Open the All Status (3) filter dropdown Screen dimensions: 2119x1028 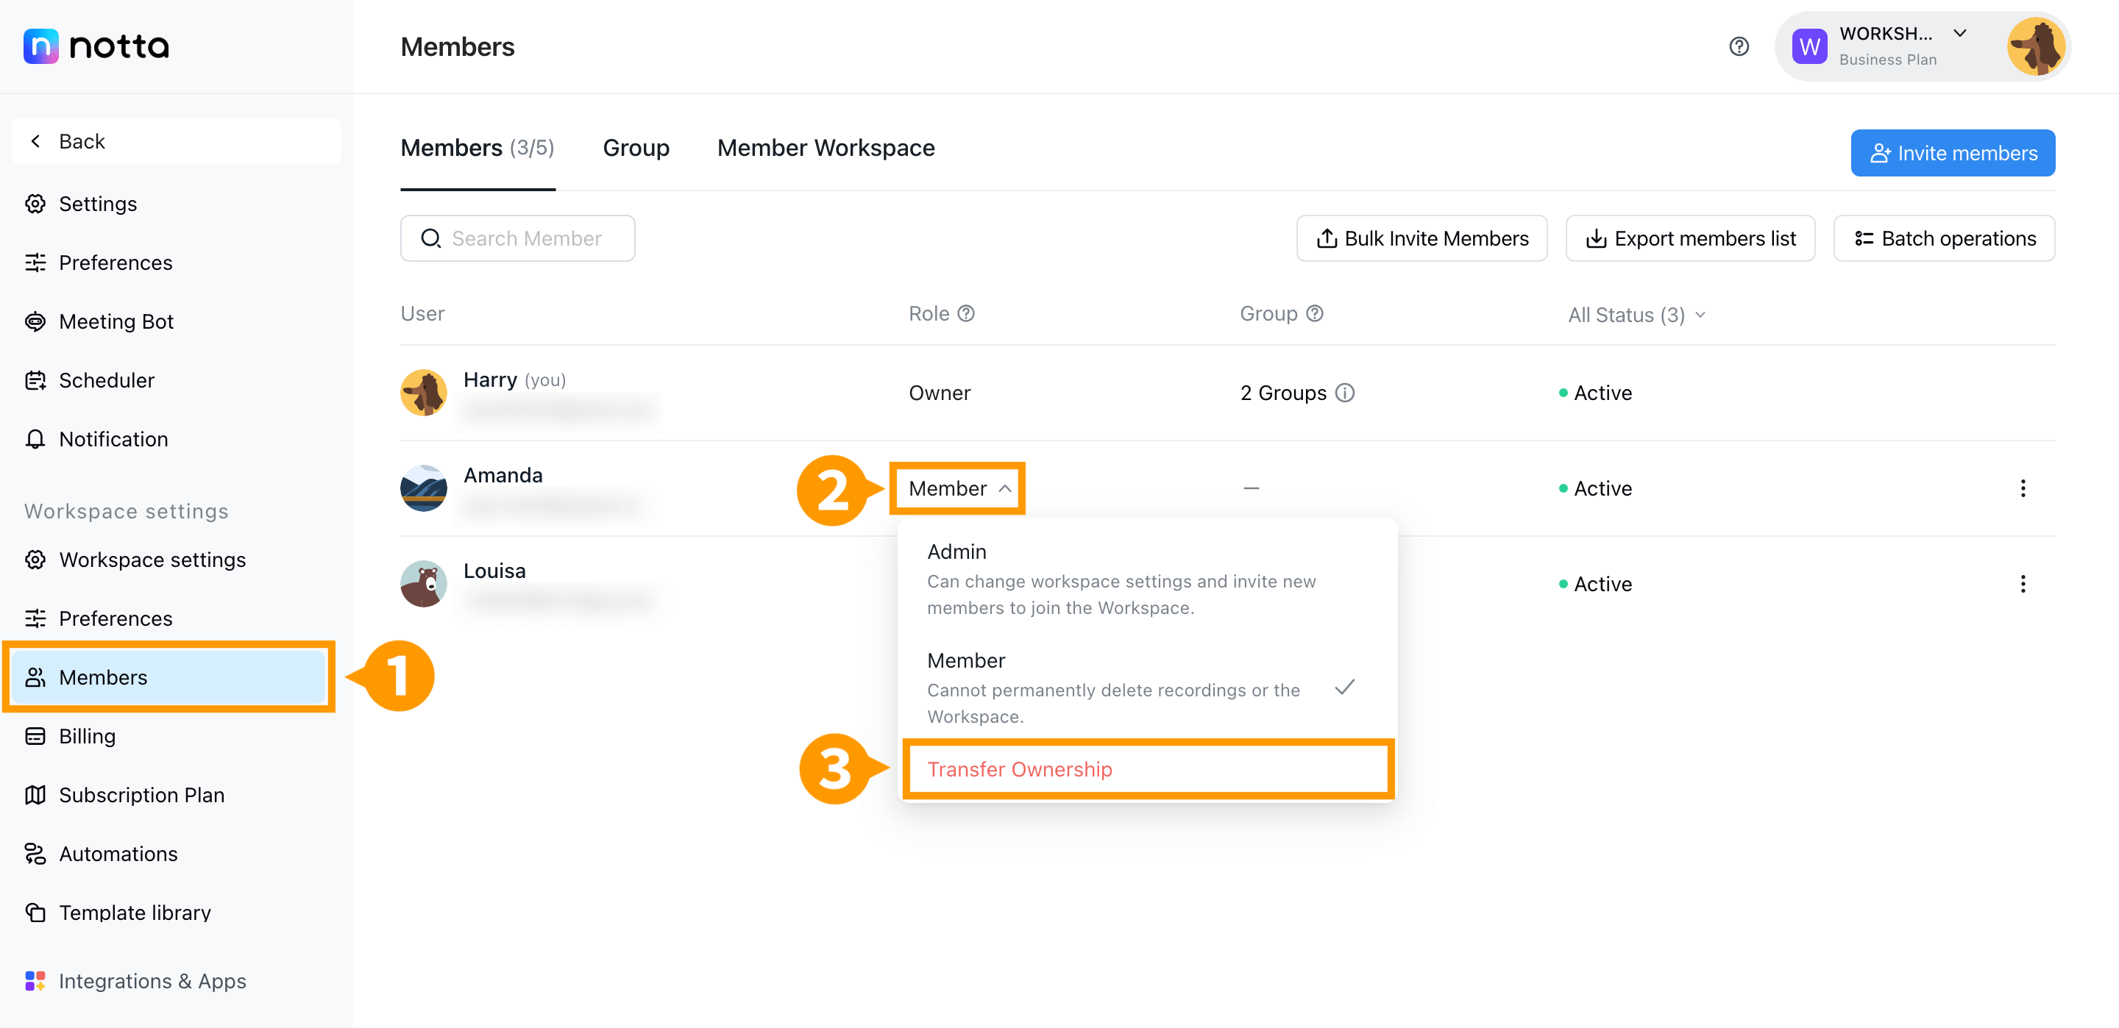1636,315
